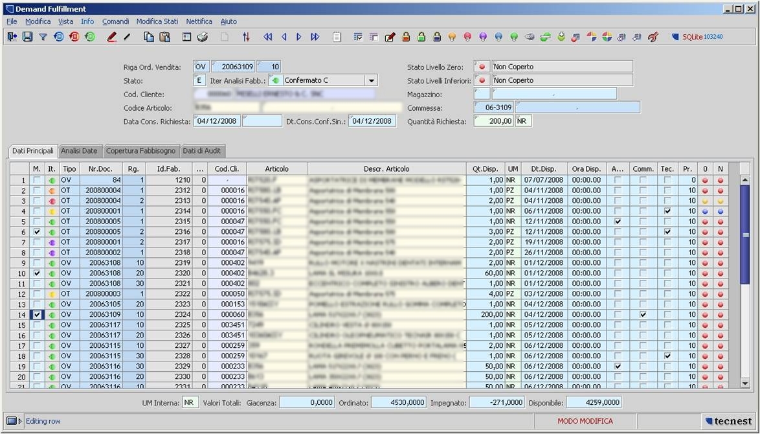This screenshot has height=434, width=760.
Task: Click the notepad page icon in toolbar
Action: (x=337, y=37)
